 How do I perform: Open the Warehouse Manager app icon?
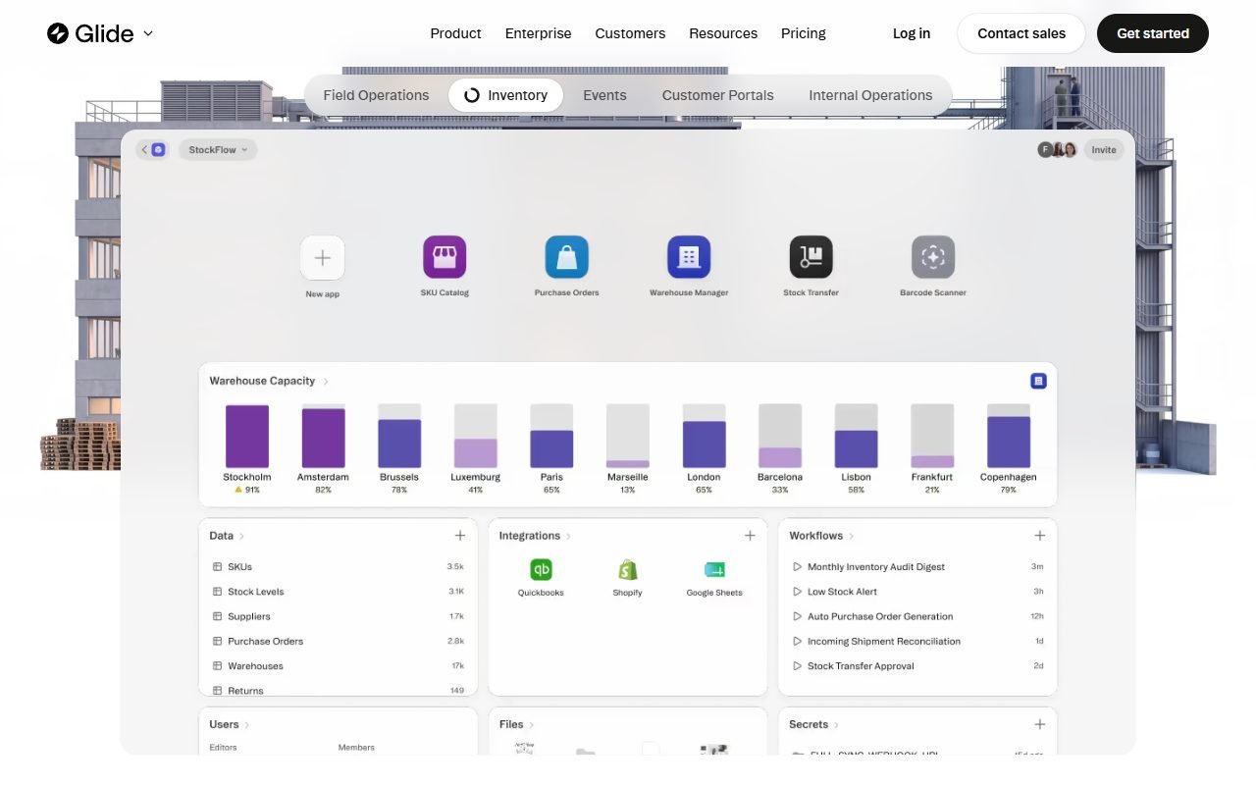point(689,257)
